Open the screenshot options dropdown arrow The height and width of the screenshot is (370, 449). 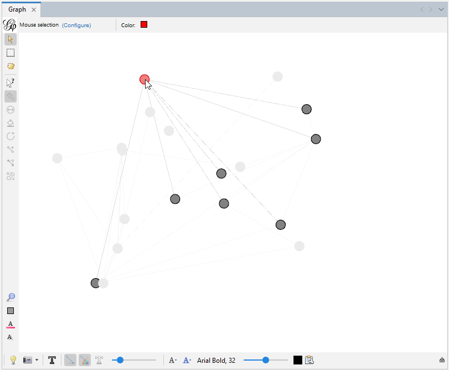[x=35, y=360]
